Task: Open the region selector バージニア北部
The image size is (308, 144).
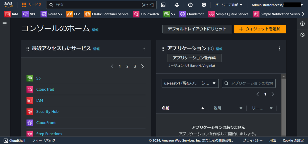Action: click(229, 5)
